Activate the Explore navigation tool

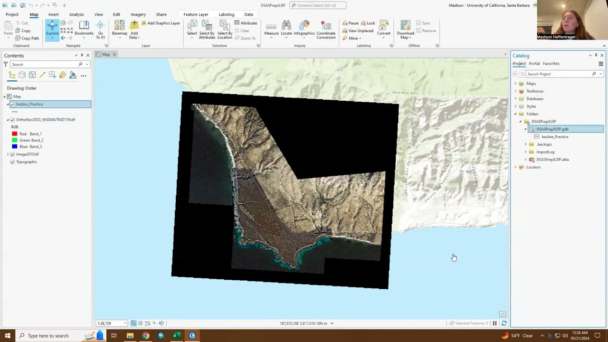pos(52,28)
